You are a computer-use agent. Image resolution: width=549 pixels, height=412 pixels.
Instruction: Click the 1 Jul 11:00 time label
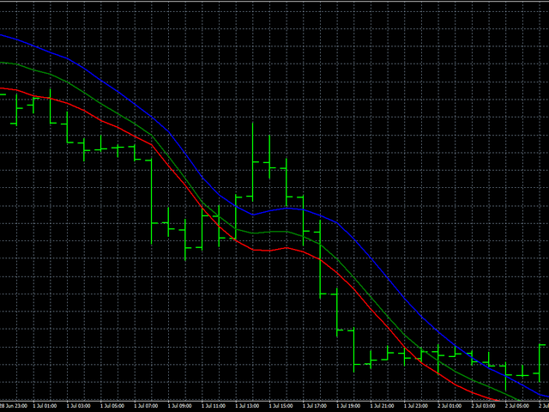(214, 405)
